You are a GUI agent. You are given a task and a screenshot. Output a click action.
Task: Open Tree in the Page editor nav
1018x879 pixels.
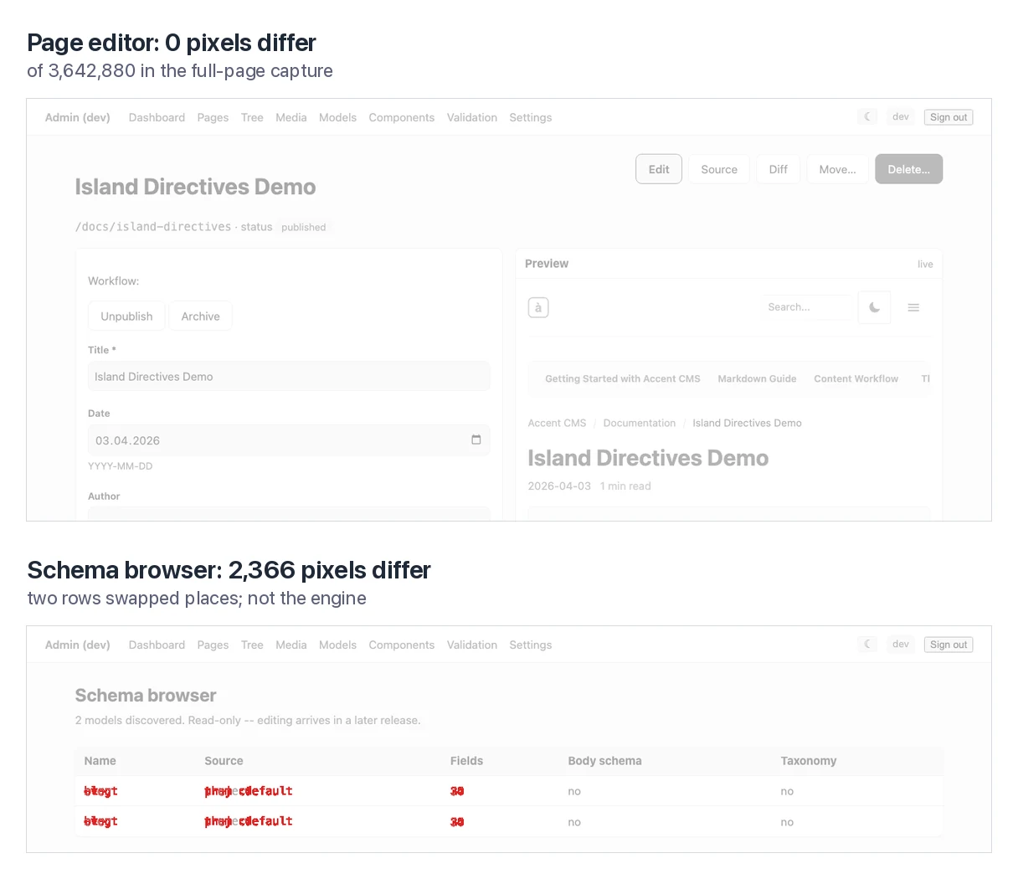pos(252,117)
